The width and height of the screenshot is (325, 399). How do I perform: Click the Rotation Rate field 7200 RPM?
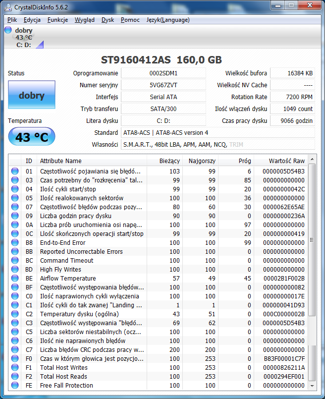pyautogui.click(x=292, y=97)
